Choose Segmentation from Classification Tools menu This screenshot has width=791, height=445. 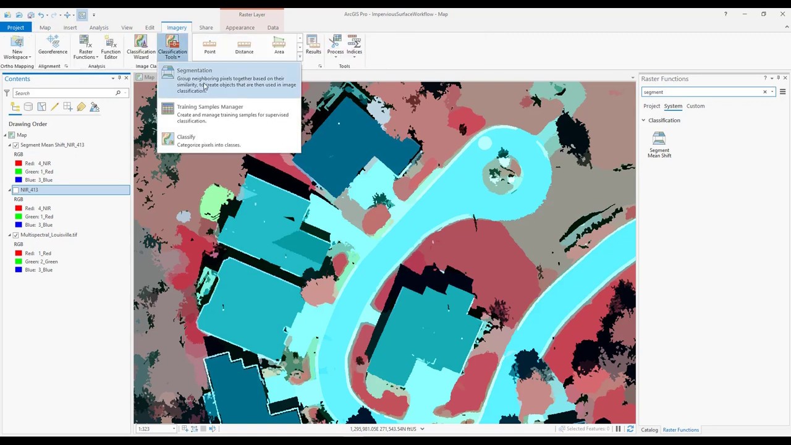pos(229,80)
